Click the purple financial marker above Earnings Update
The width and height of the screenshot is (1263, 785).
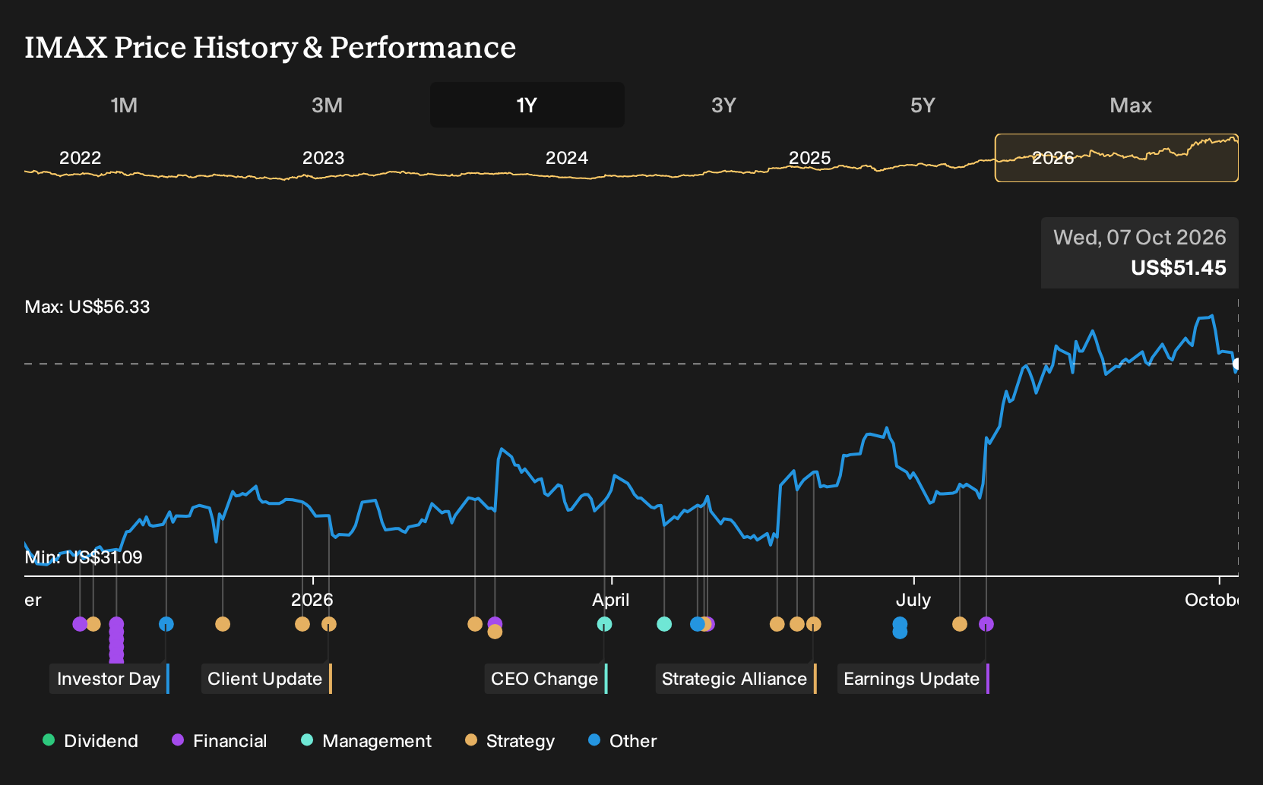point(986,624)
